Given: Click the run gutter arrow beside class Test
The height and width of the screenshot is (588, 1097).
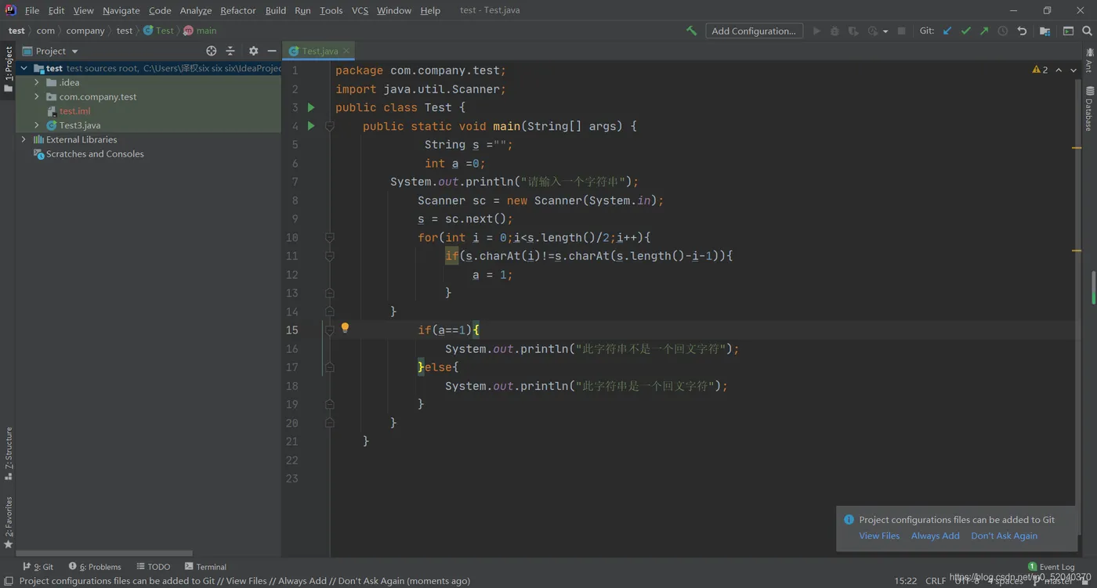Looking at the screenshot, I should click(311, 107).
